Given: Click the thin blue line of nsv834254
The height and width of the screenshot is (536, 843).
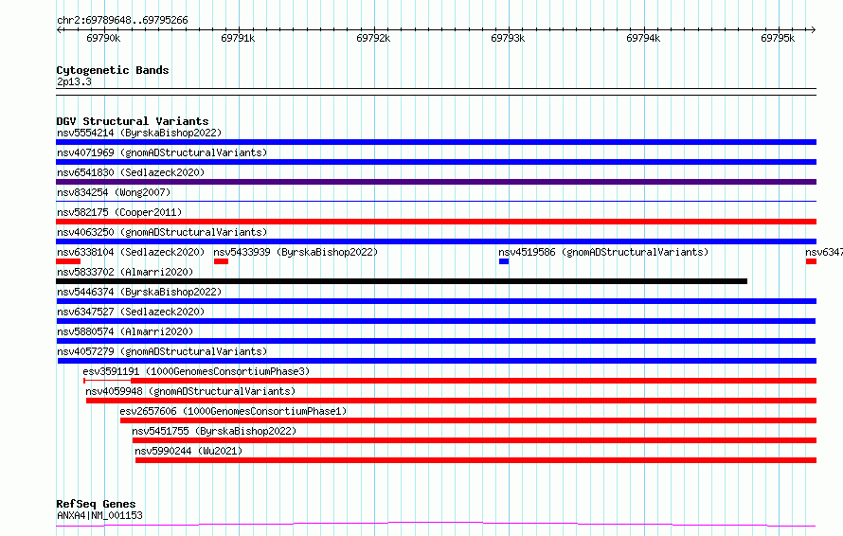Looking at the screenshot, I should point(436,201).
